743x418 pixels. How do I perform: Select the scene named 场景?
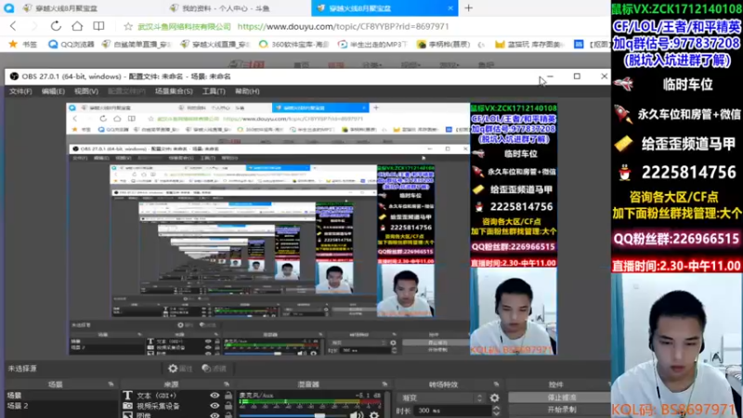coord(60,396)
